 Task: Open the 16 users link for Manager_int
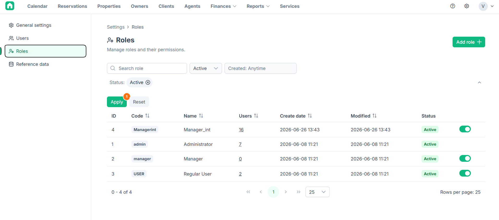pyautogui.click(x=241, y=130)
